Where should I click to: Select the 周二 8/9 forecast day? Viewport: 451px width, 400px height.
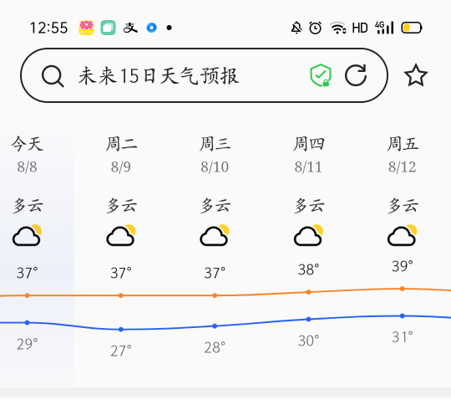click(121, 253)
